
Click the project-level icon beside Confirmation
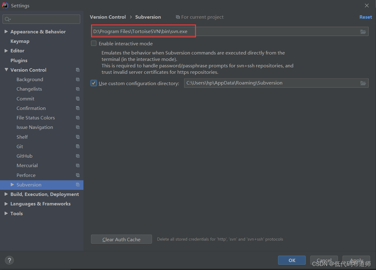(78, 108)
